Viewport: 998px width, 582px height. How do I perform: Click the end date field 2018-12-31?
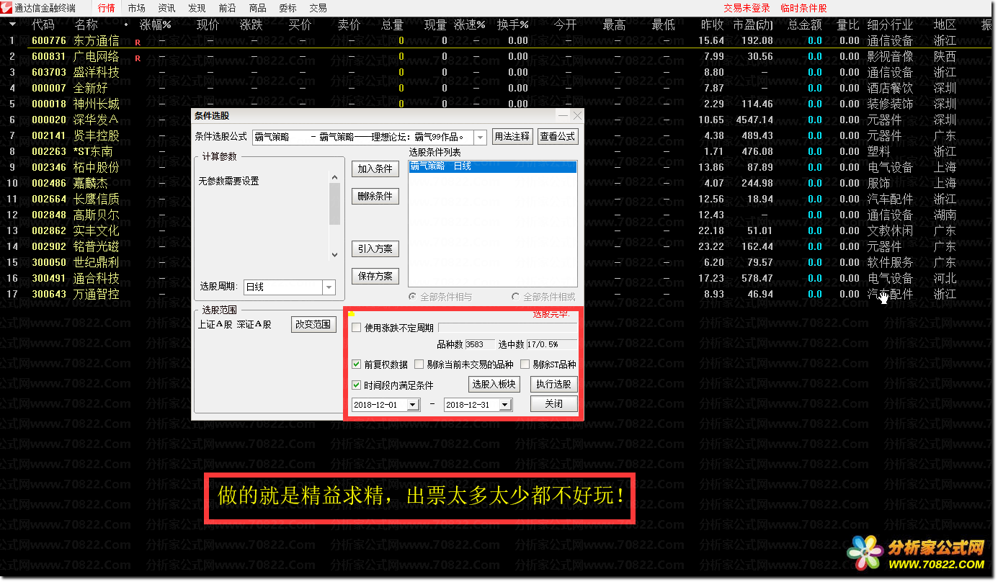(x=471, y=405)
